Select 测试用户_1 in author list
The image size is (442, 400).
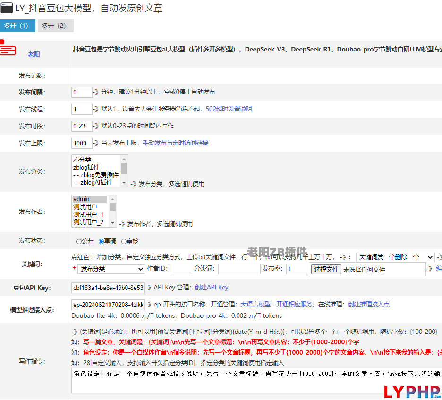(x=88, y=214)
